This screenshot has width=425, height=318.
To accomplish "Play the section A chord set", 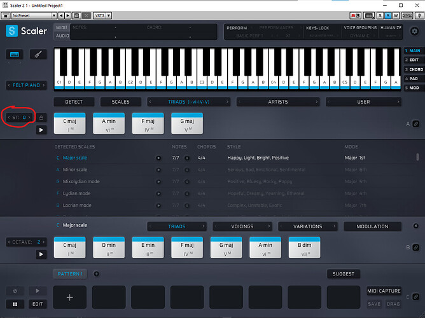I will click(x=41, y=130).
